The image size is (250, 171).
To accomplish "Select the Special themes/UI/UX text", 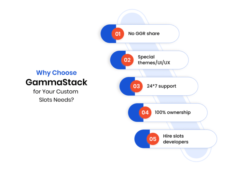I will pyautogui.click(x=154, y=60).
